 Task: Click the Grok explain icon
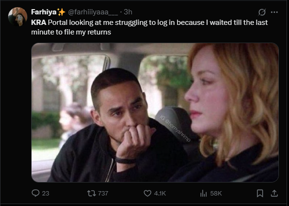[261, 12]
